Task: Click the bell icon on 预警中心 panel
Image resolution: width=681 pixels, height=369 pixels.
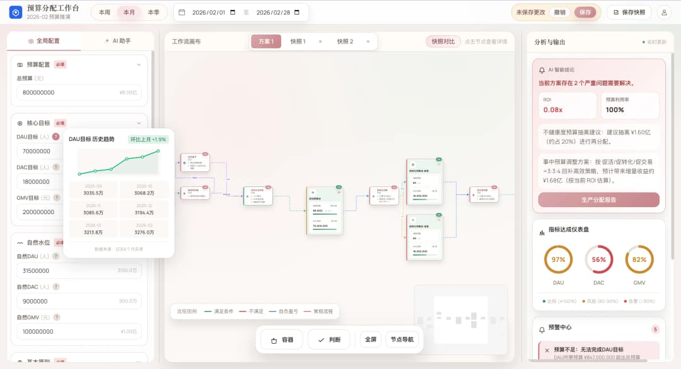Action: [542, 329]
